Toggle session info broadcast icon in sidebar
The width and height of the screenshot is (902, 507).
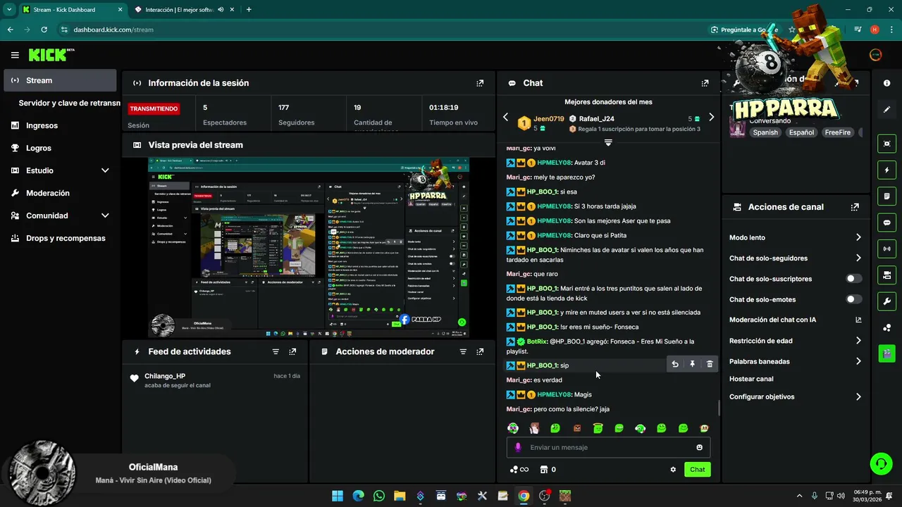point(886,249)
